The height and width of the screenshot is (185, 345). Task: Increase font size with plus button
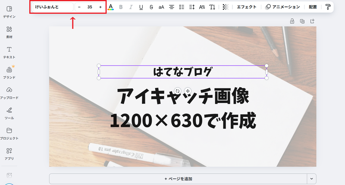(100, 7)
